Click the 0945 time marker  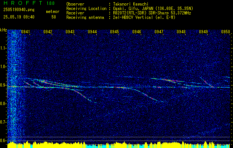click(114, 32)
